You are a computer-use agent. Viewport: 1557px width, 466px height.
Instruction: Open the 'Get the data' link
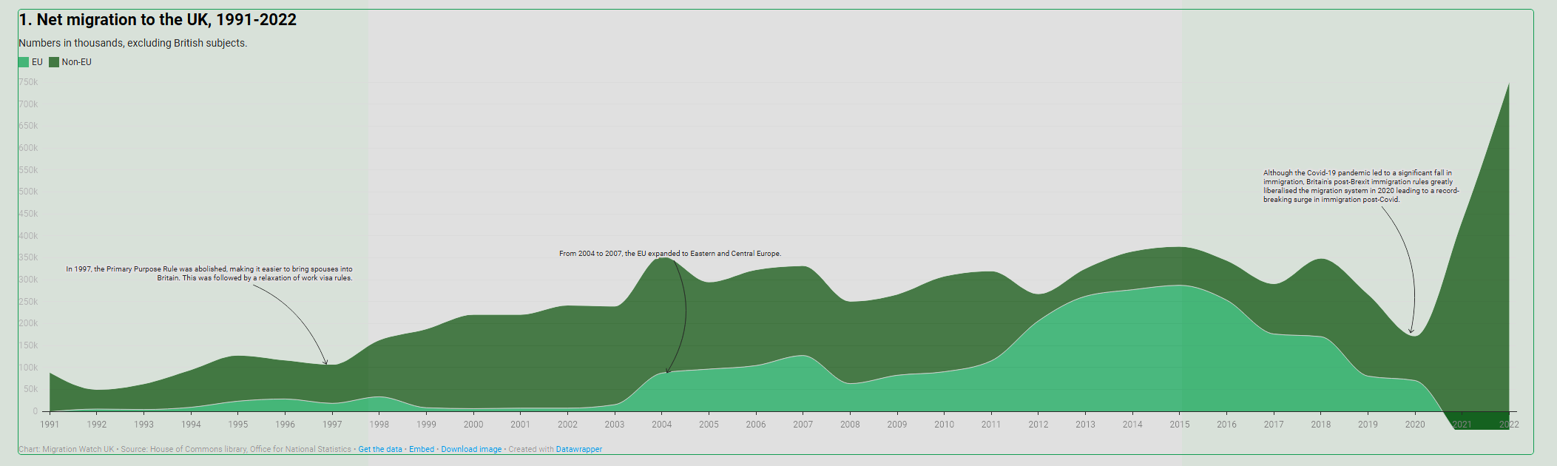click(x=380, y=449)
